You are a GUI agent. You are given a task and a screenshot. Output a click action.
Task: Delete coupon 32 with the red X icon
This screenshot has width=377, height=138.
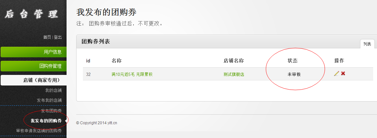pyautogui.click(x=343, y=73)
